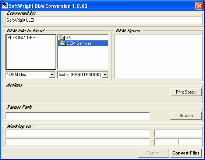Click into the Target Path text field
The image size is (205, 160).
pos(78,116)
